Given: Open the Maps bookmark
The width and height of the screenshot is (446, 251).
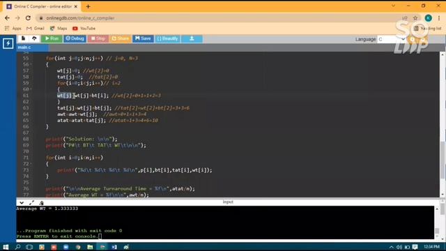Looking at the screenshot, I should pos(59,29).
